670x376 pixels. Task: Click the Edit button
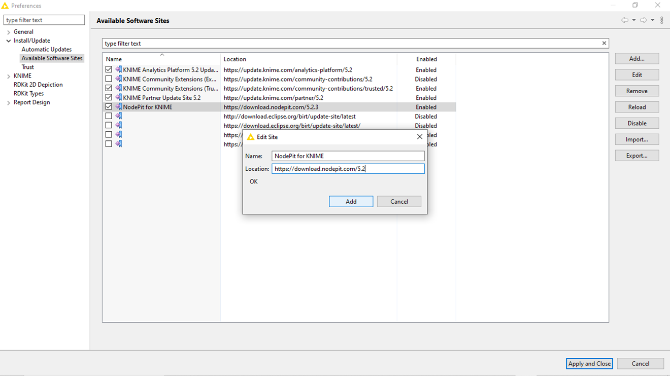[637, 74]
